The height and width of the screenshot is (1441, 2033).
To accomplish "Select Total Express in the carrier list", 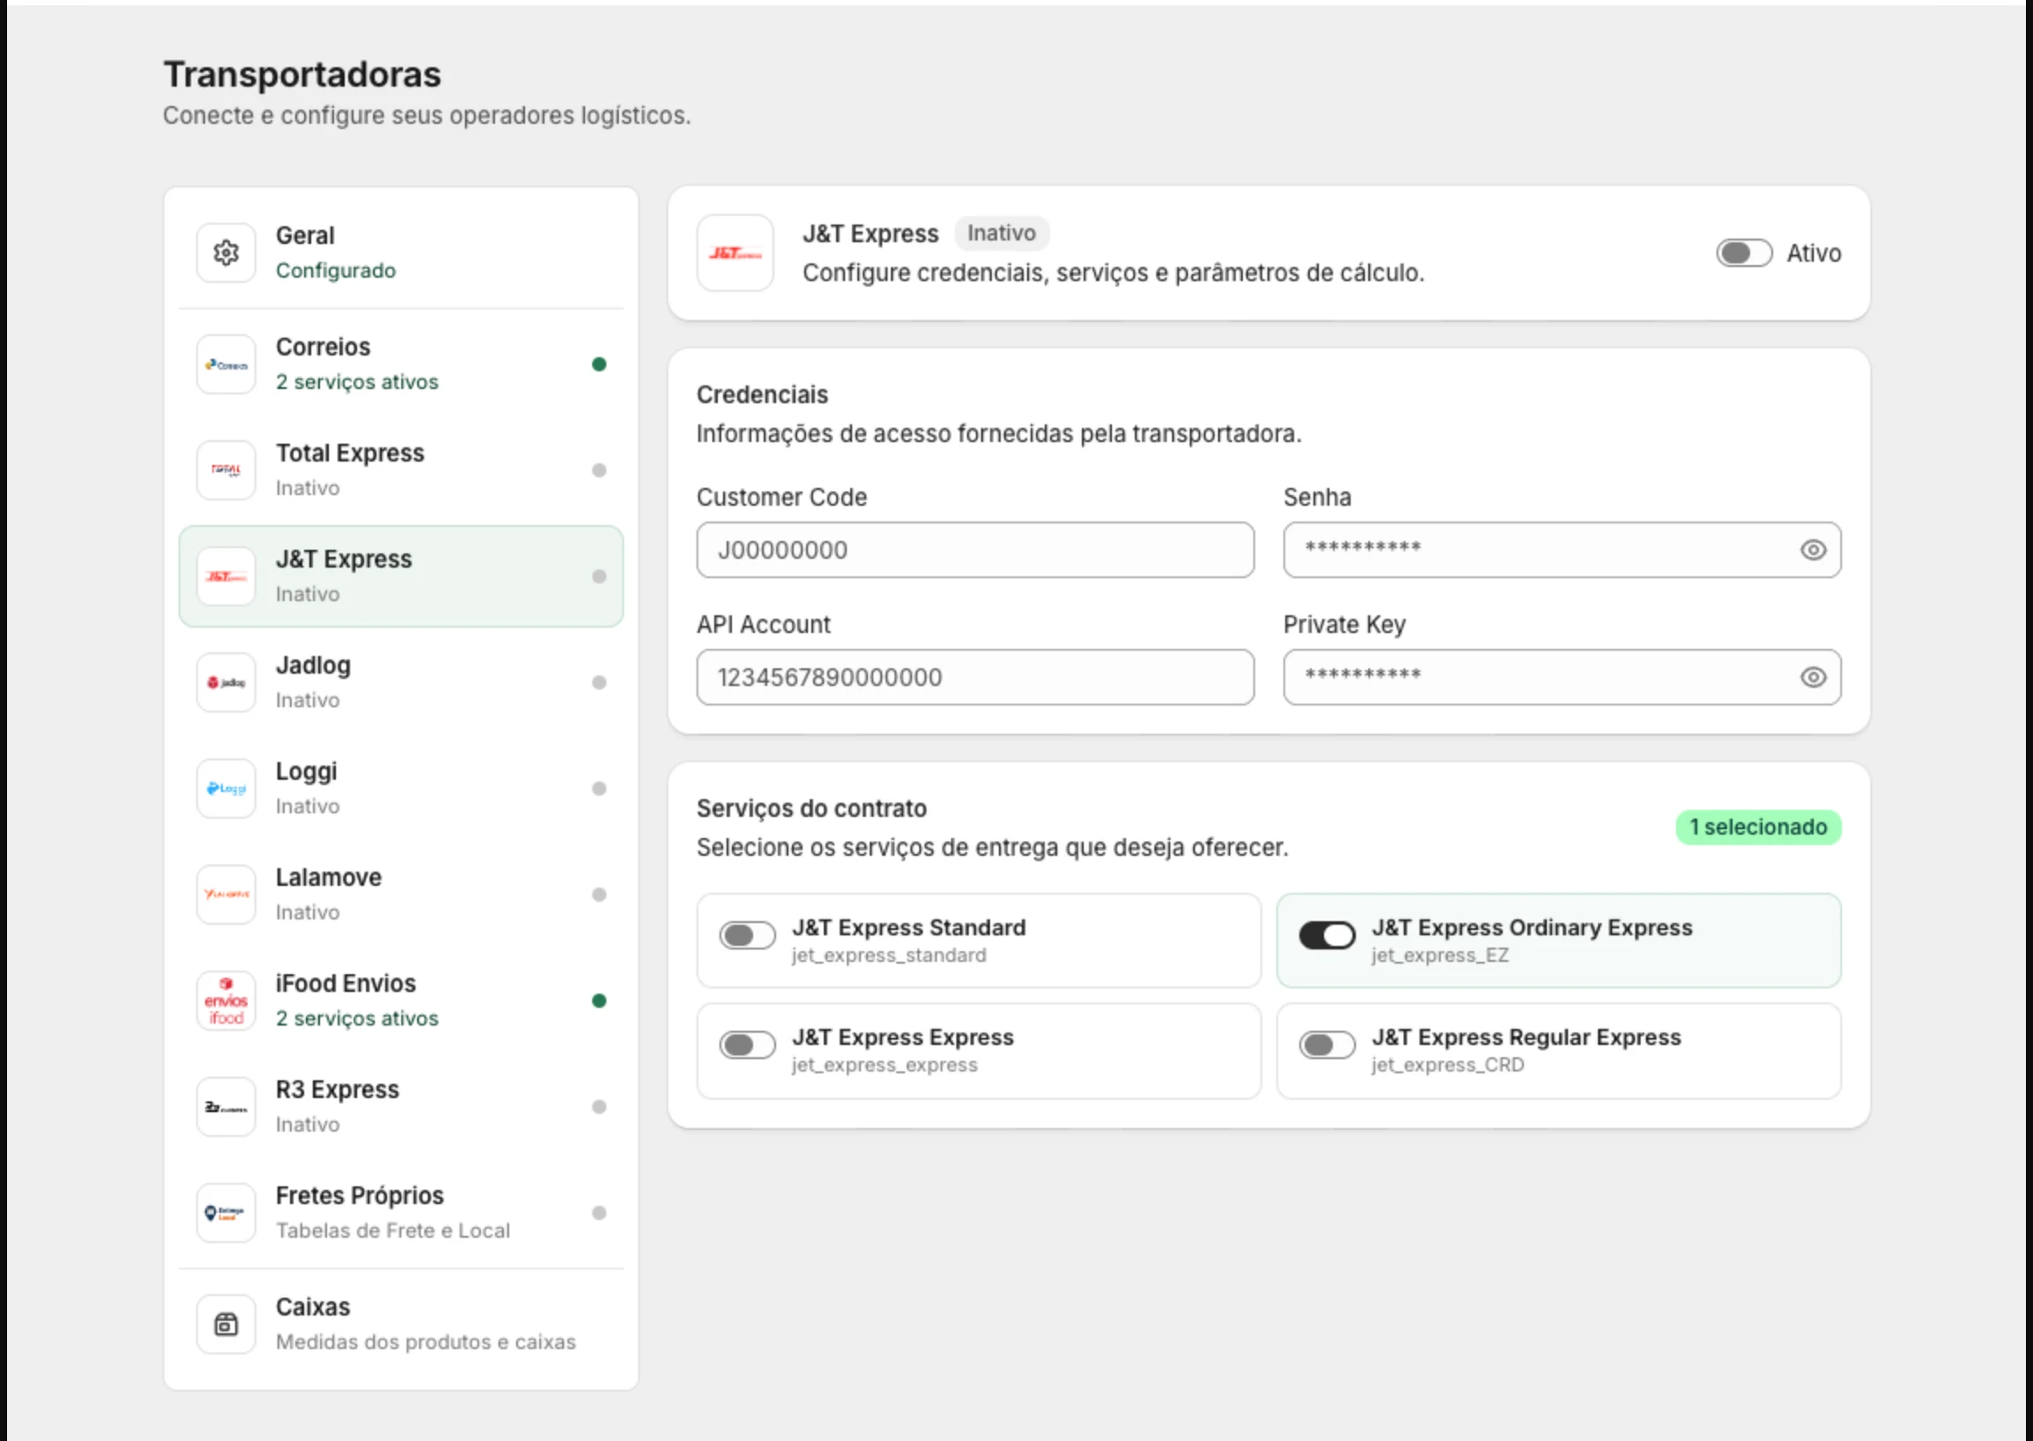I will [401, 470].
